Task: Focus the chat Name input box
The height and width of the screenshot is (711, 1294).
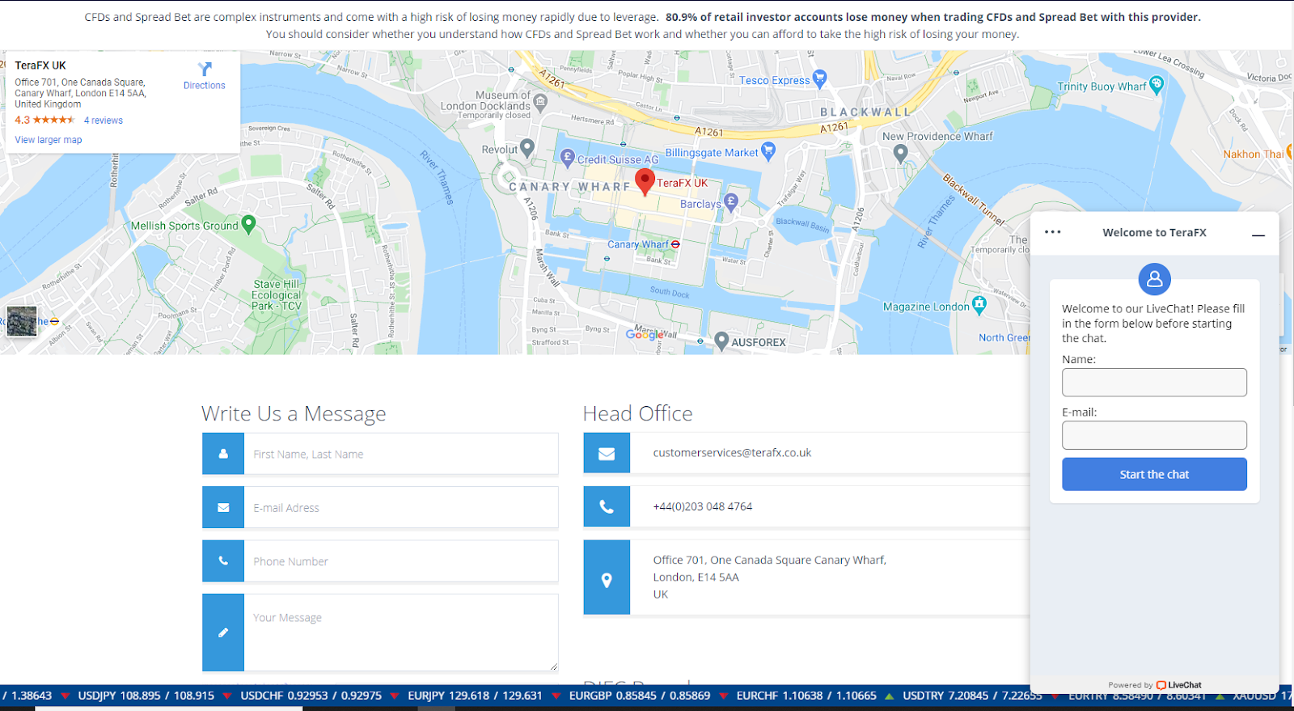Action: coord(1154,383)
